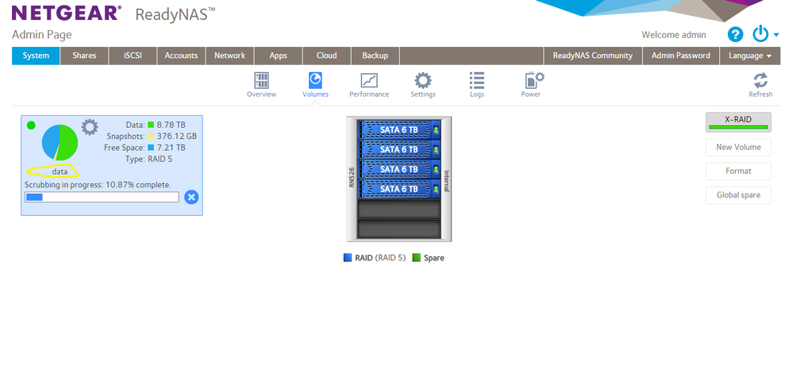
Task: Open the Settings gear in toolbar
Action: click(x=423, y=81)
